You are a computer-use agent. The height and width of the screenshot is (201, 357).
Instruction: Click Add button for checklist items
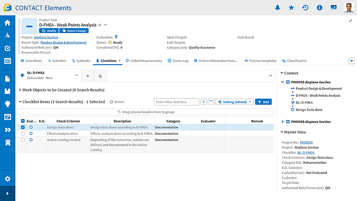click(x=264, y=102)
